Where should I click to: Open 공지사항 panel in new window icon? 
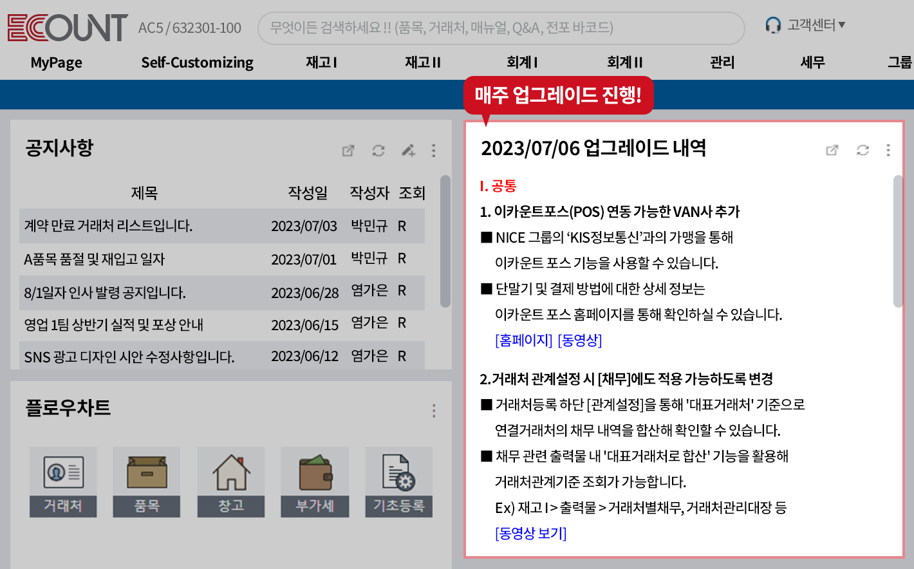click(x=348, y=151)
